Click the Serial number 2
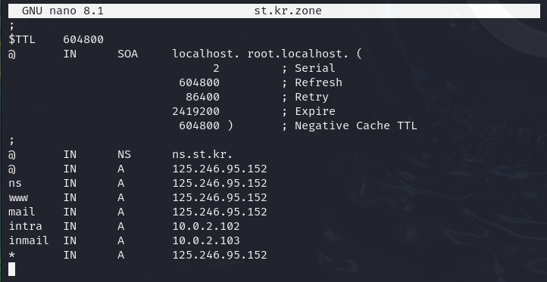The width and height of the screenshot is (547, 282). point(216,68)
